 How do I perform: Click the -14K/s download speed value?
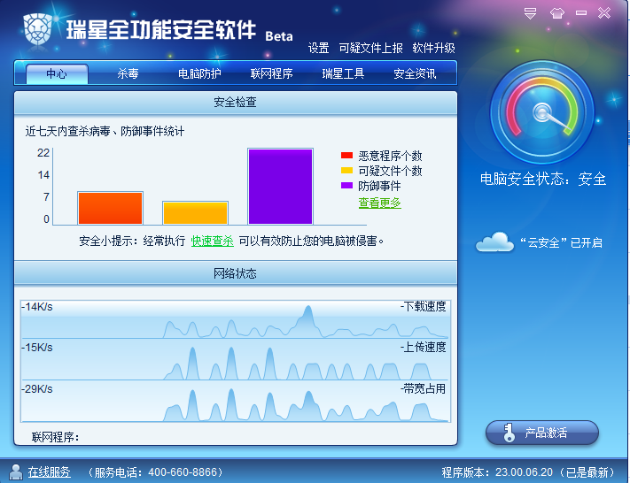coord(37,307)
